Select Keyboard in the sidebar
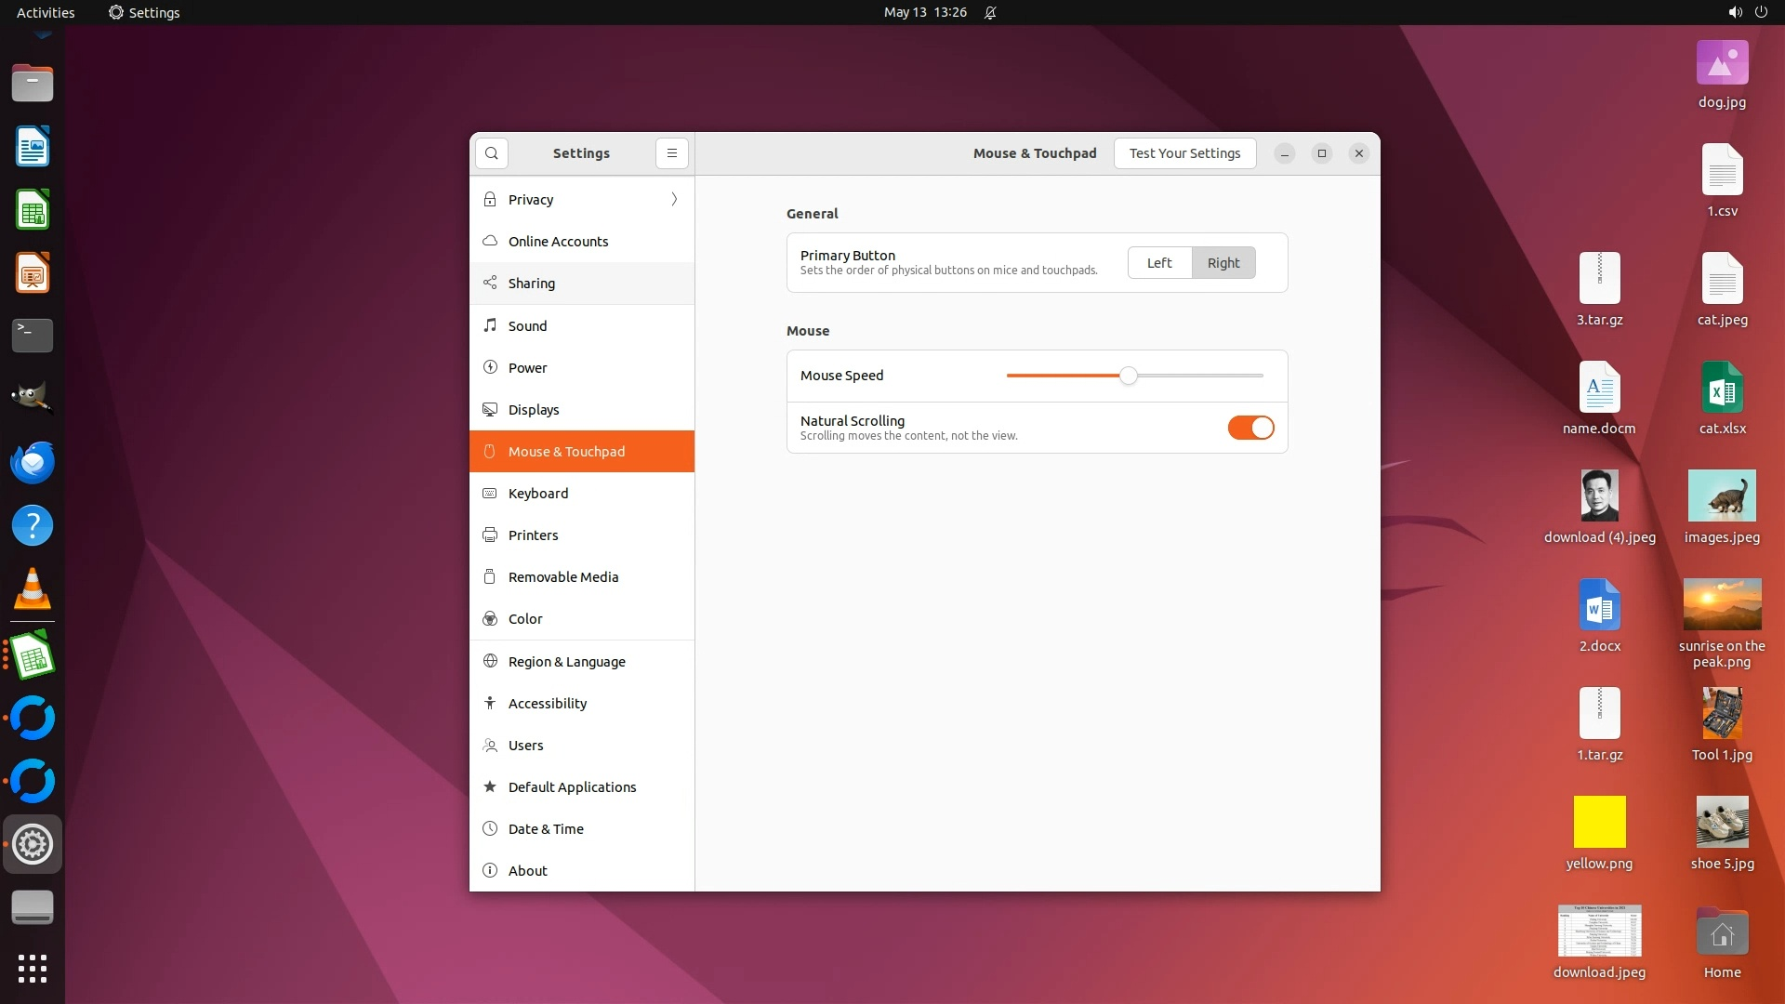 (x=538, y=494)
